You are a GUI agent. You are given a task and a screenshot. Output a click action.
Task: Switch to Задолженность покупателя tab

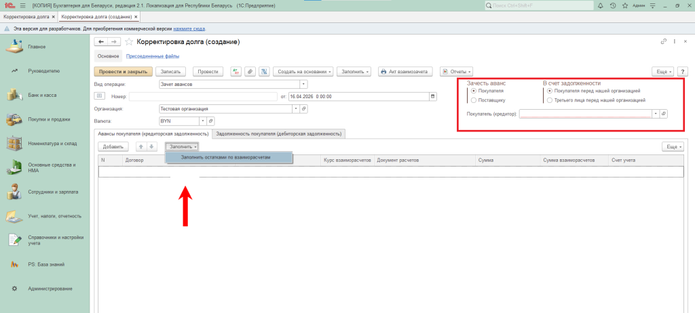point(278,134)
